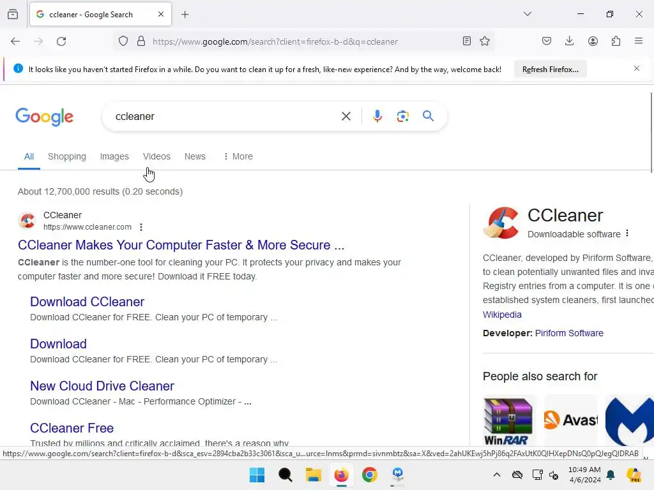654x490 pixels.
Task: Switch to News results tab
Action: click(195, 157)
